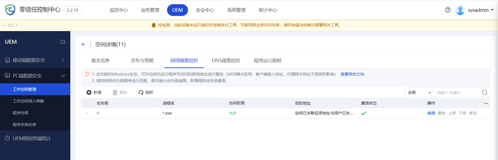This screenshot has height=160, width=498.
Task: Click the 刷新 refresh icon
Action: tap(141, 93)
